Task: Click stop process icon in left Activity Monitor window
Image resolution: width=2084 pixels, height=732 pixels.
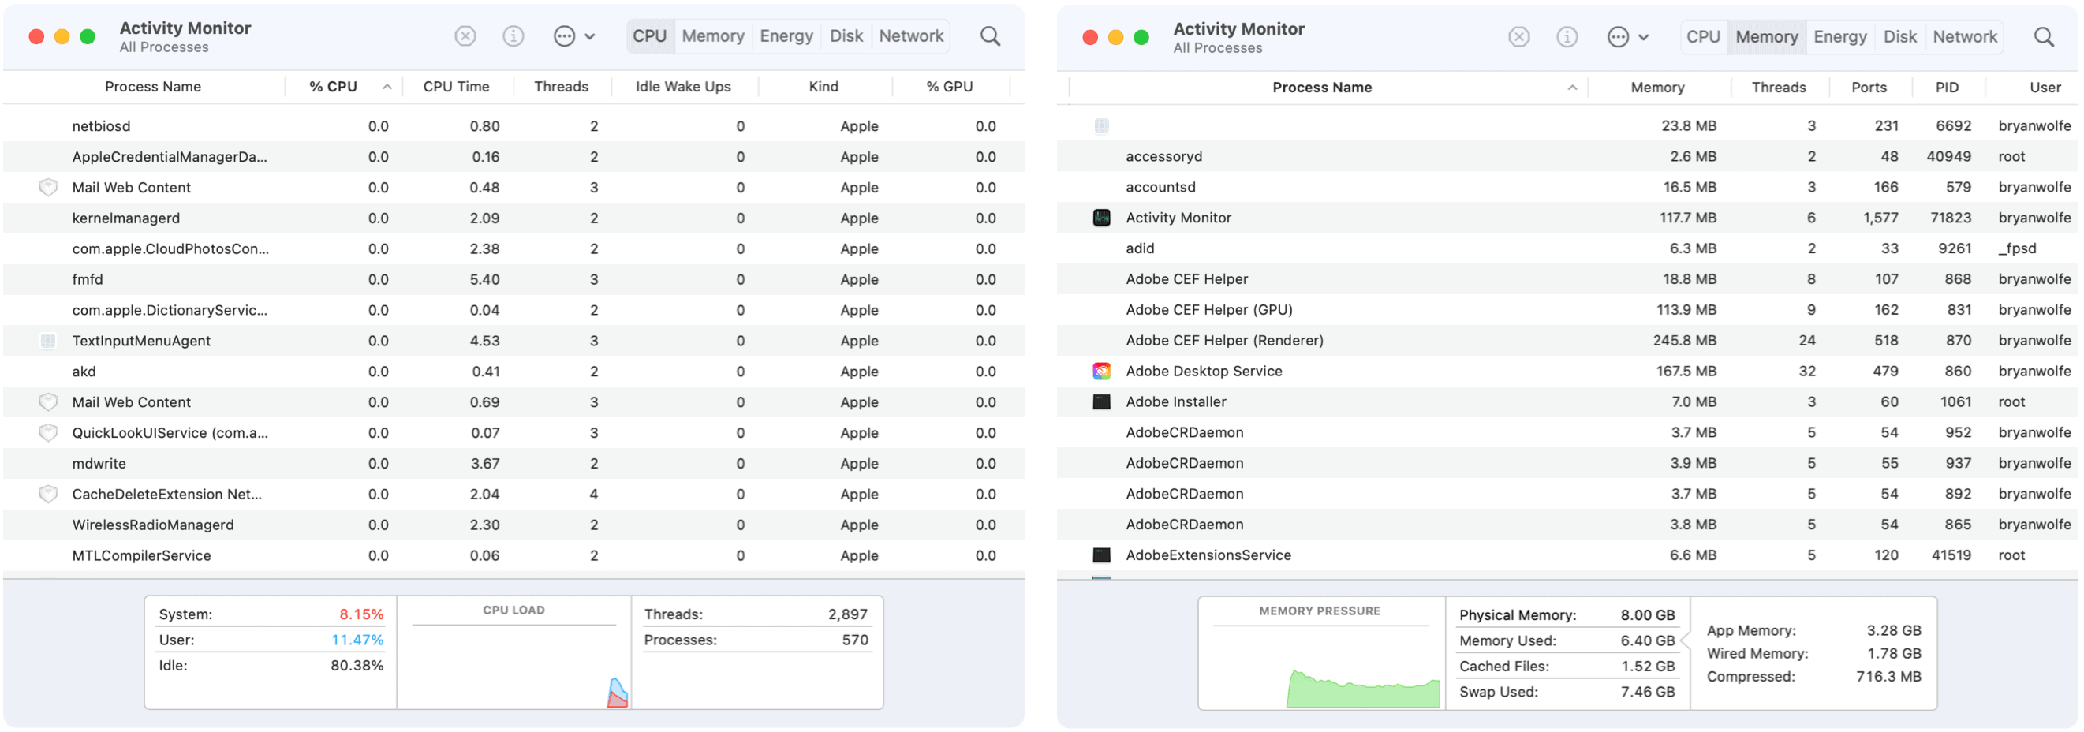Action: tap(465, 36)
